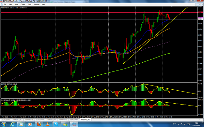The image size is (204, 127).
Task: Click the MetaTrader taskbar button
Action: pos(74,124)
